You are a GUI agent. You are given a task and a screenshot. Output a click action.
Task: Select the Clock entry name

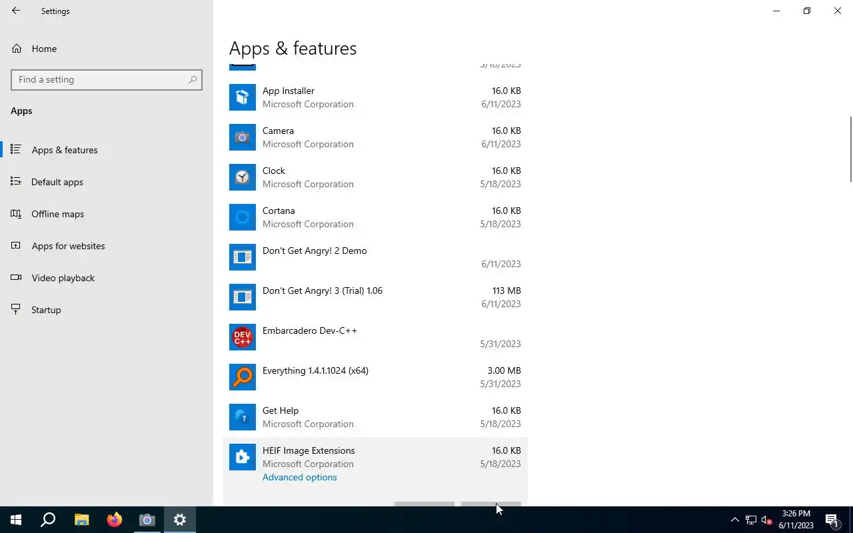click(274, 171)
